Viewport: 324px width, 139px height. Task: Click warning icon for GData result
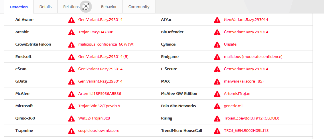pyautogui.click(x=71, y=81)
